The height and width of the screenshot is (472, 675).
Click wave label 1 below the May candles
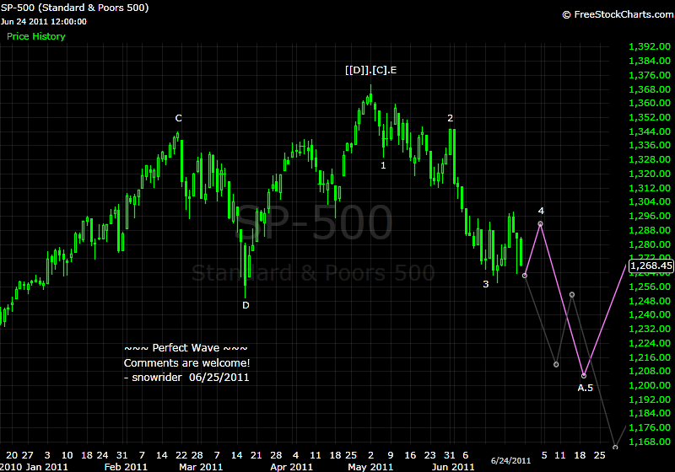pos(383,165)
